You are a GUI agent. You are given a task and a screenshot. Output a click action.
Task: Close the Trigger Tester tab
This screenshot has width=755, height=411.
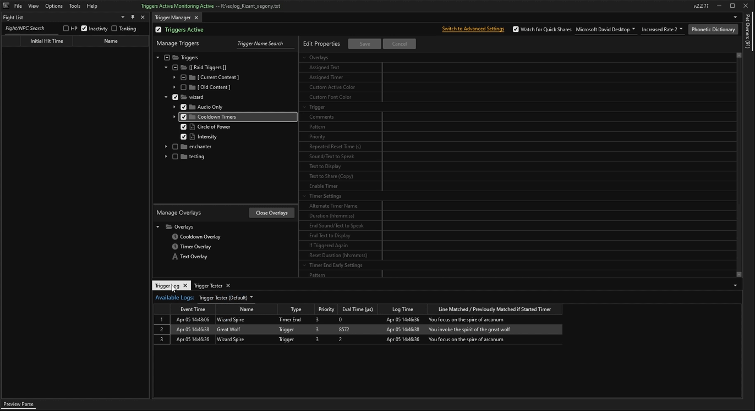228,286
